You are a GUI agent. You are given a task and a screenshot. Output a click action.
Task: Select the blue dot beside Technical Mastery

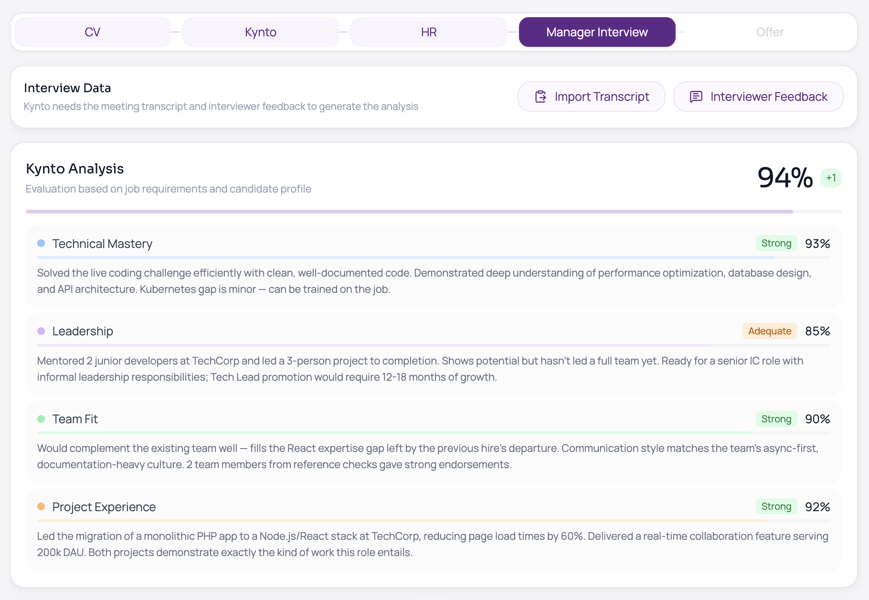(41, 243)
